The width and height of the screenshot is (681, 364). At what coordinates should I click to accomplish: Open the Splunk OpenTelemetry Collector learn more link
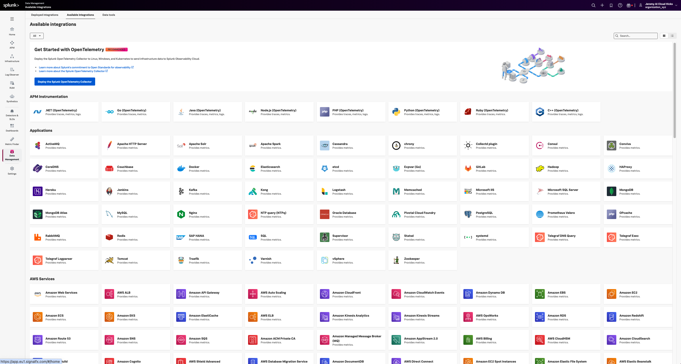[73, 71]
